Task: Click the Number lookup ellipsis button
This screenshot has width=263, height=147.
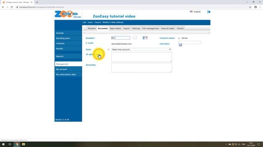Action: 135,38
